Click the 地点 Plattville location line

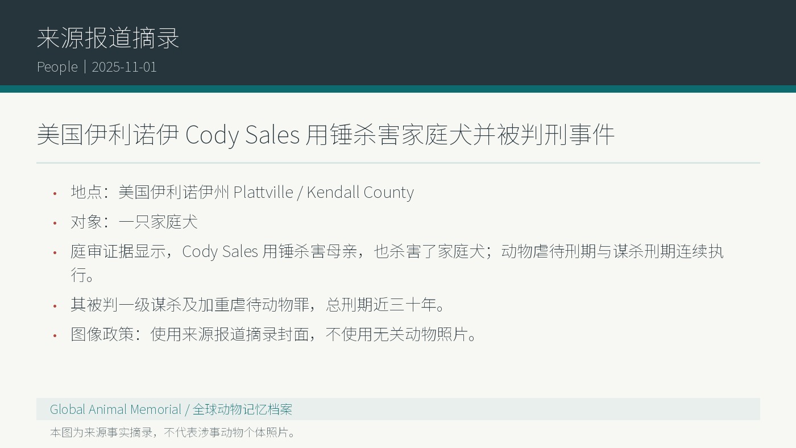(242, 192)
